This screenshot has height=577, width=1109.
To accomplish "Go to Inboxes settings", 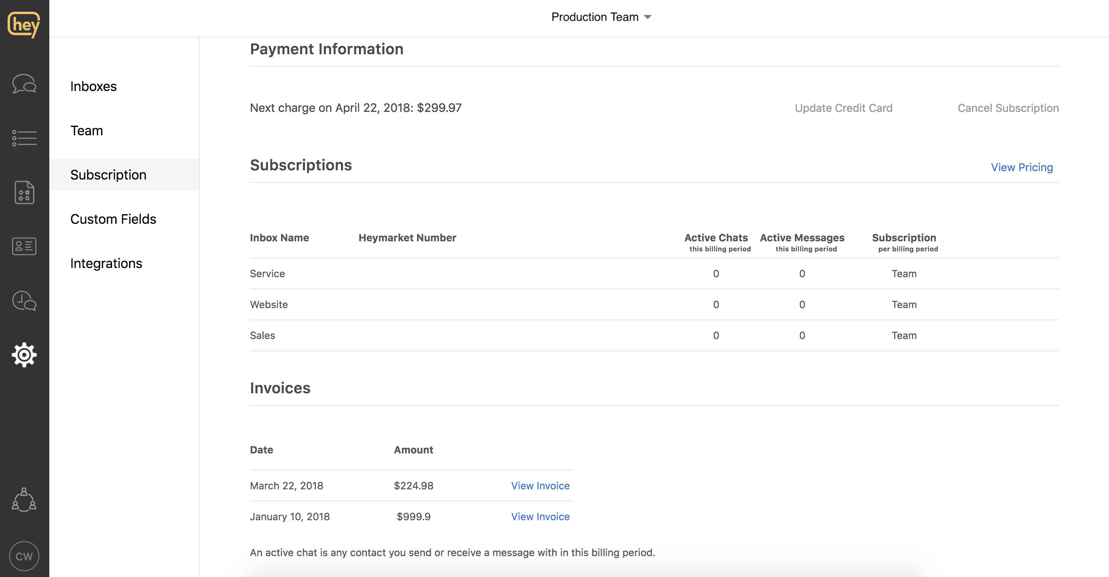I will click(94, 86).
